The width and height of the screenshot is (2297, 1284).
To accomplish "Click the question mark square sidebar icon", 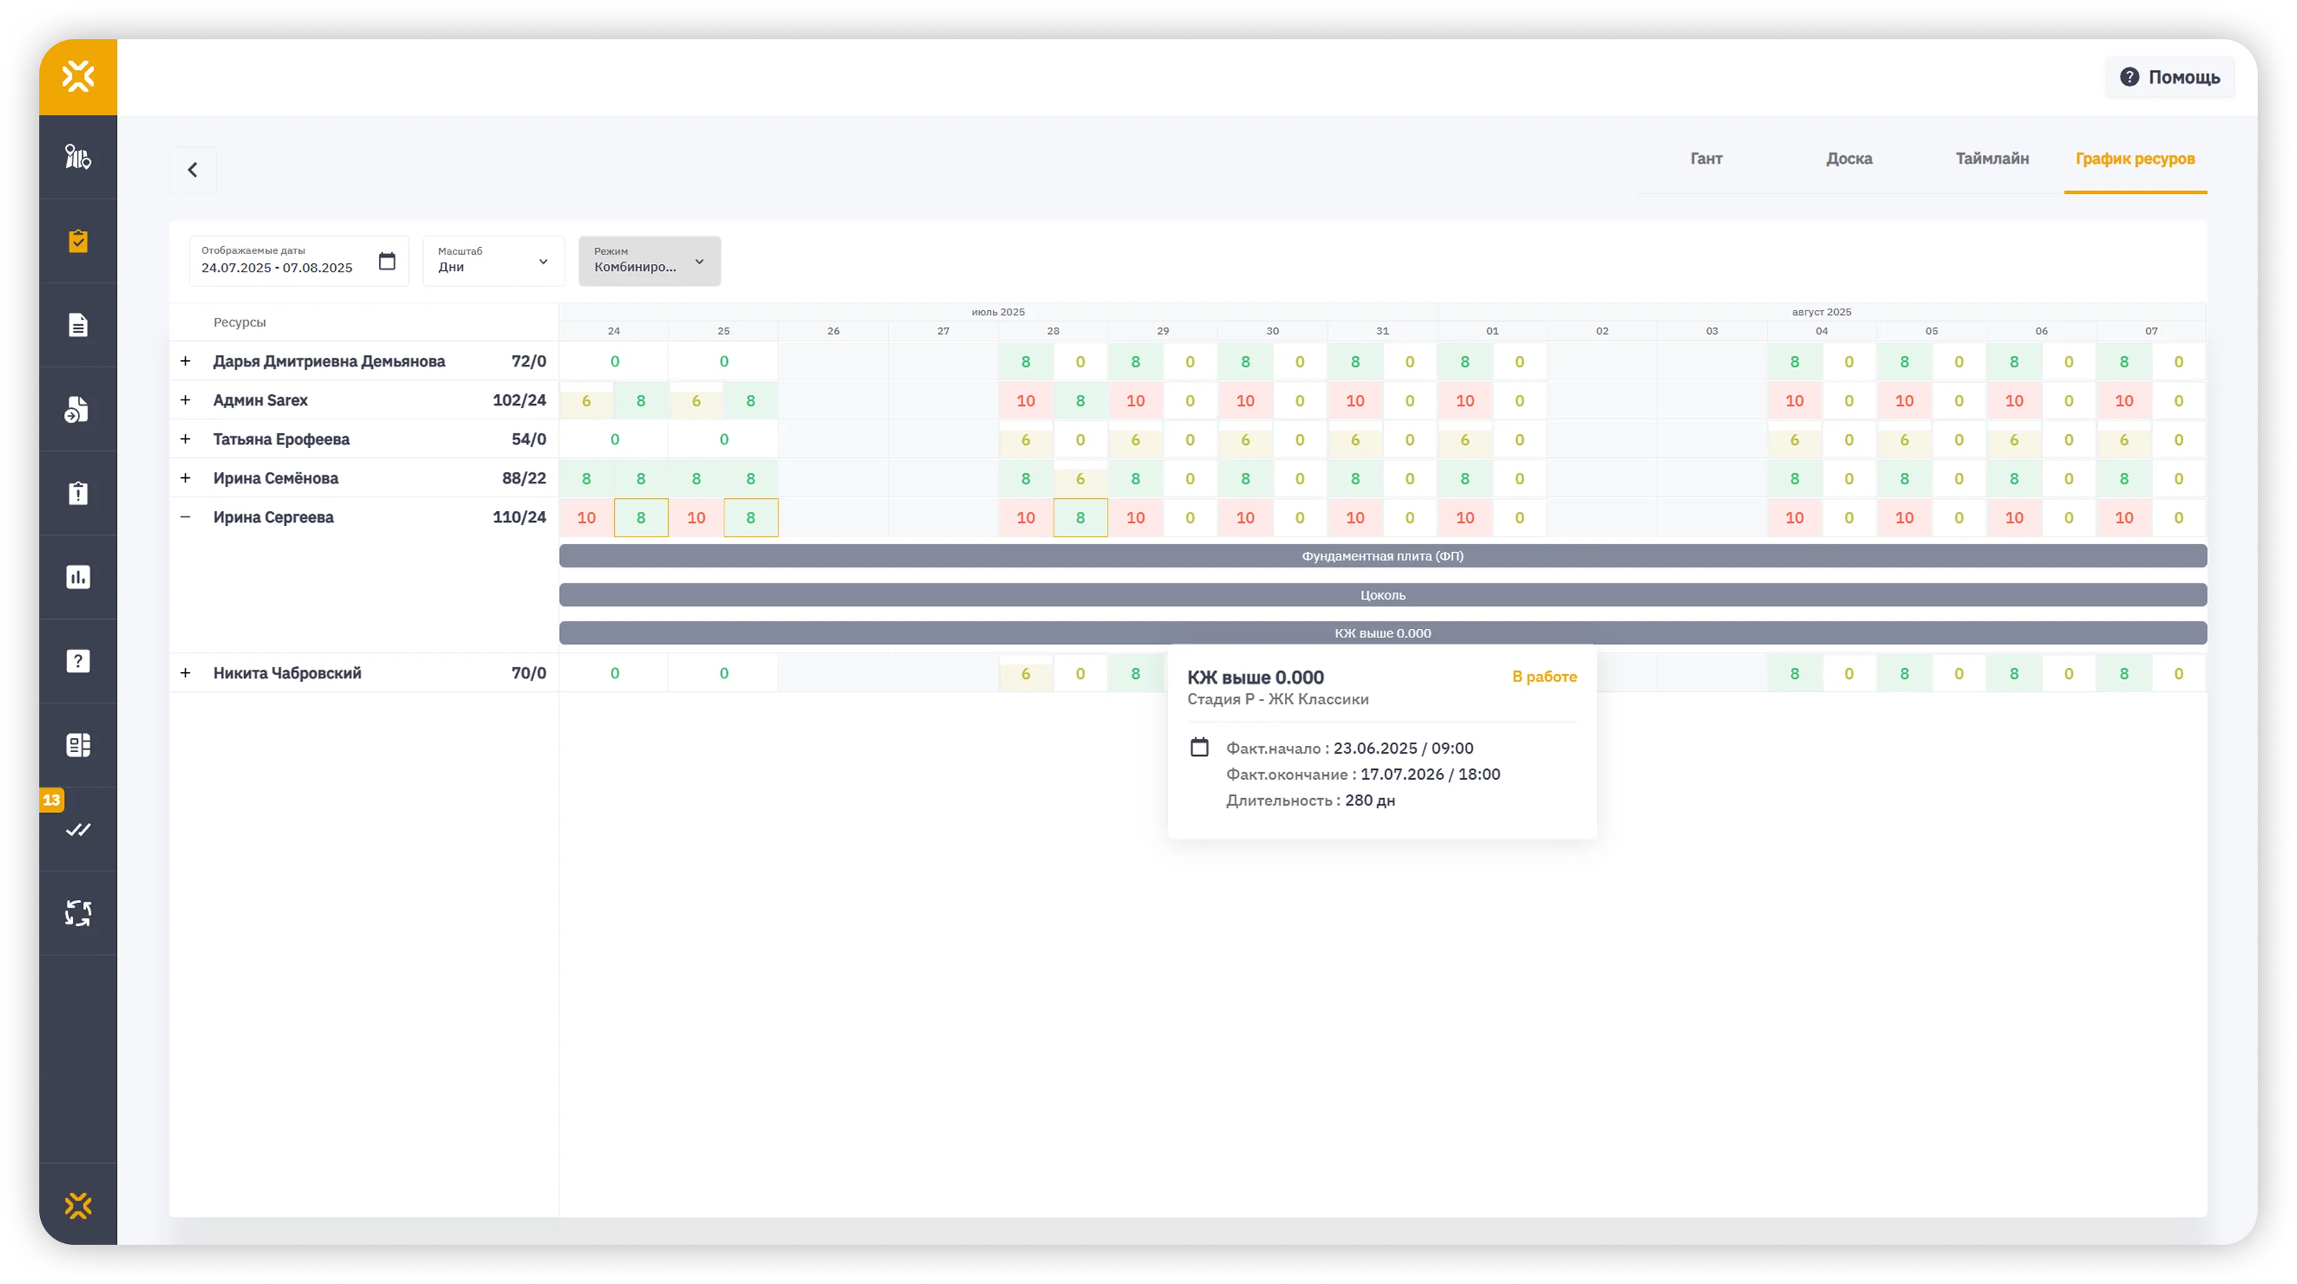I will (78, 661).
